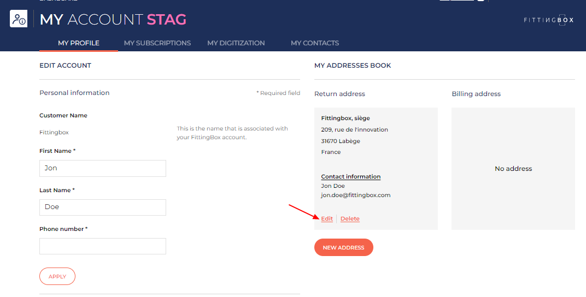Click the account profile icon in header
586x297 pixels.
click(x=19, y=19)
